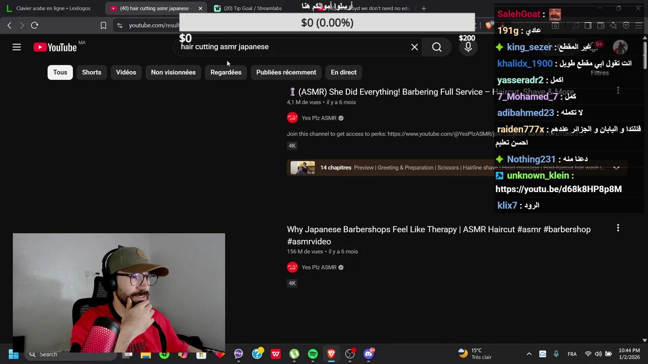Show hidden system tray icons chevron
Screen dimensions: 648x364
click(529, 354)
